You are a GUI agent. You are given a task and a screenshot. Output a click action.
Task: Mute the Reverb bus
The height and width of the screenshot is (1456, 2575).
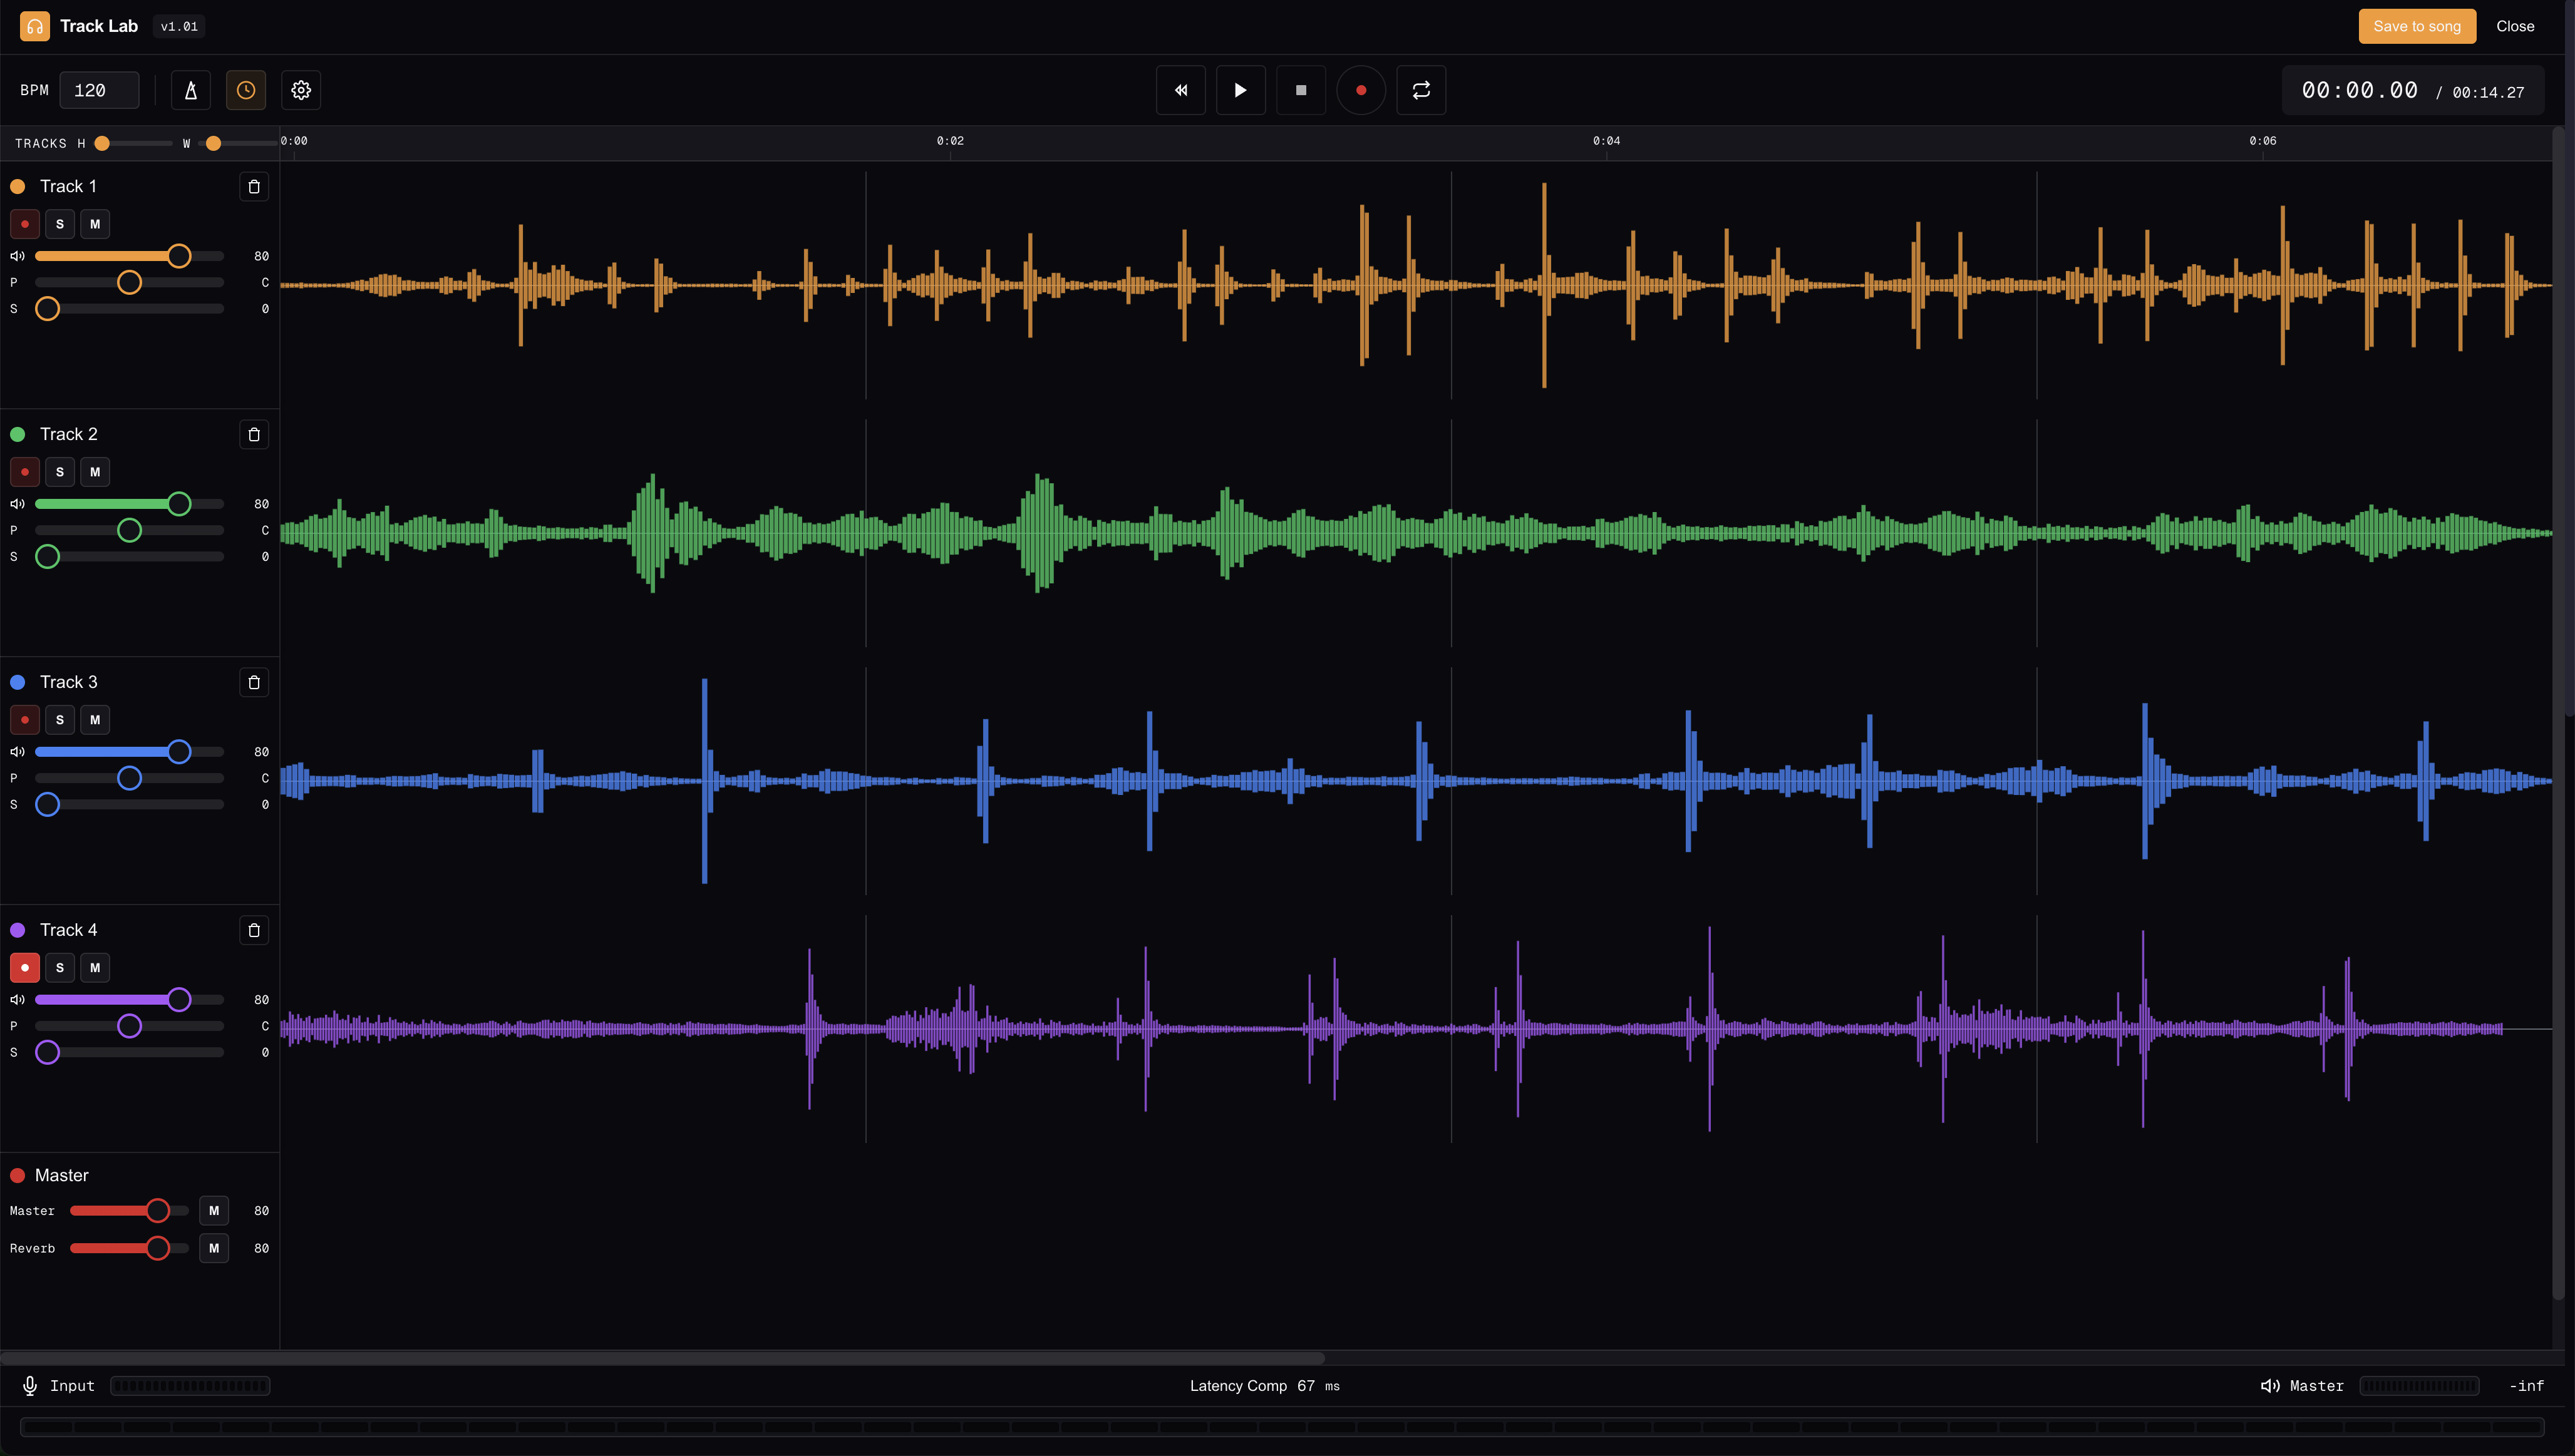click(x=214, y=1248)
